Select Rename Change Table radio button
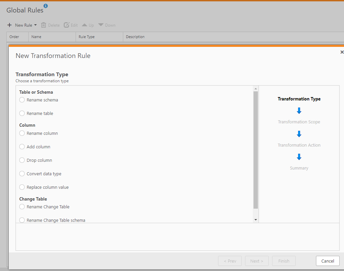This screenshot has width=344, height=271. click(x=22, y=207)
